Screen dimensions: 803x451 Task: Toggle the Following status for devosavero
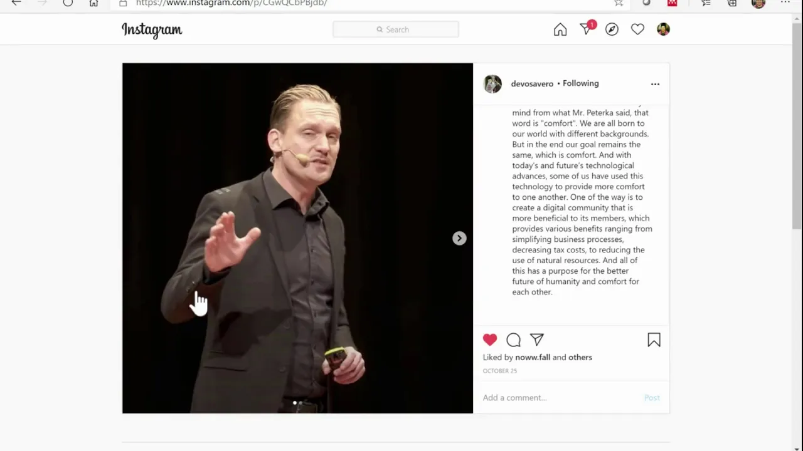pos(580,83)
